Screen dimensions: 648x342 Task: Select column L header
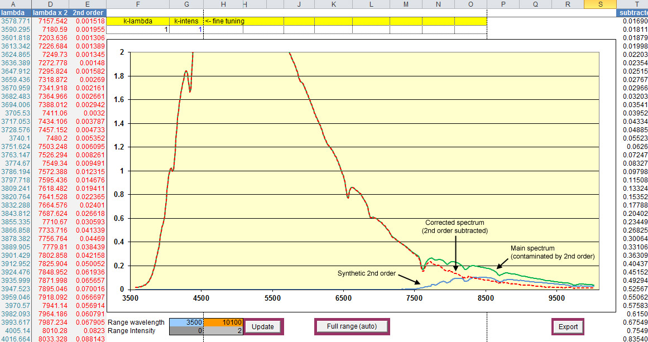[371, 4]
